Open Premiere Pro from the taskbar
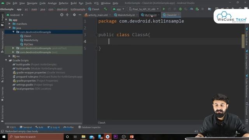249x140 pixels. tap(116, 136)
